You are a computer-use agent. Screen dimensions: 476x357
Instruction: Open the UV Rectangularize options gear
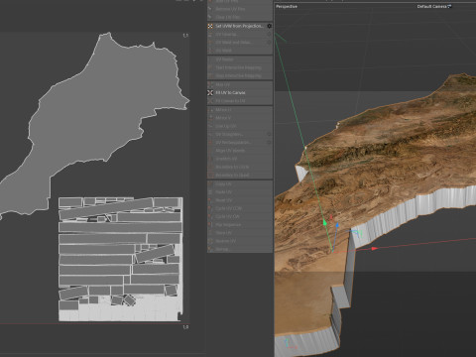tap(269, 142)
